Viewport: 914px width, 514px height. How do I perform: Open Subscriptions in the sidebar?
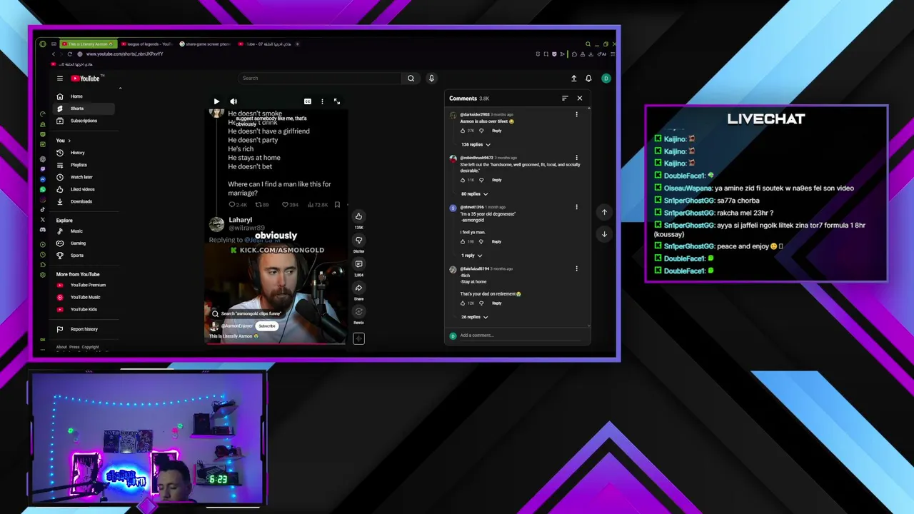pyautogui.click(x=84, y=121)
